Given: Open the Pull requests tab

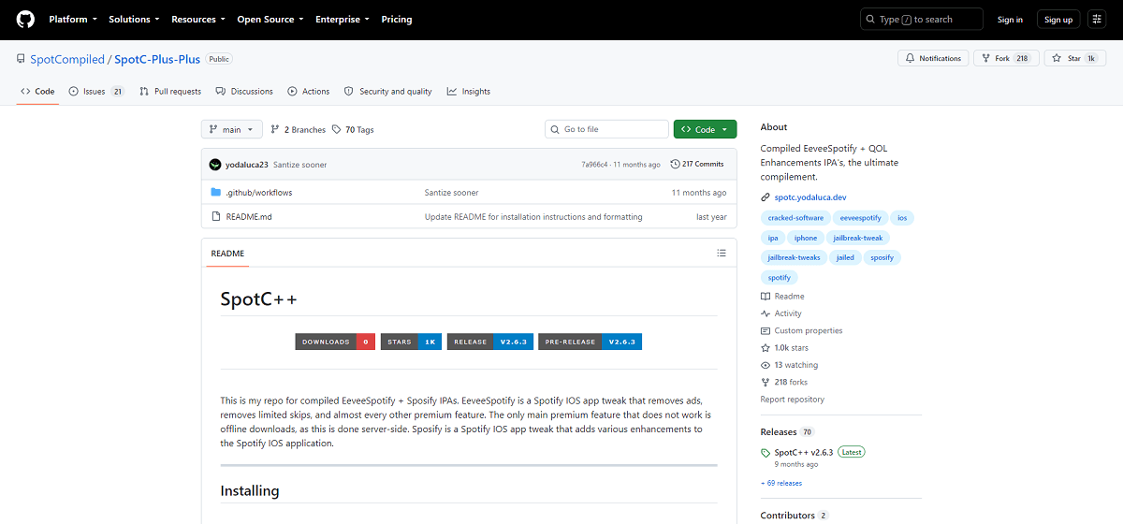Looking at the screenshot, I should point(170,91).
